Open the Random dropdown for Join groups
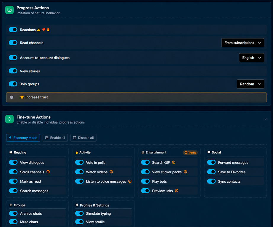Image resolution: width=273 pixels, height=227 pixels. point(250,84)
